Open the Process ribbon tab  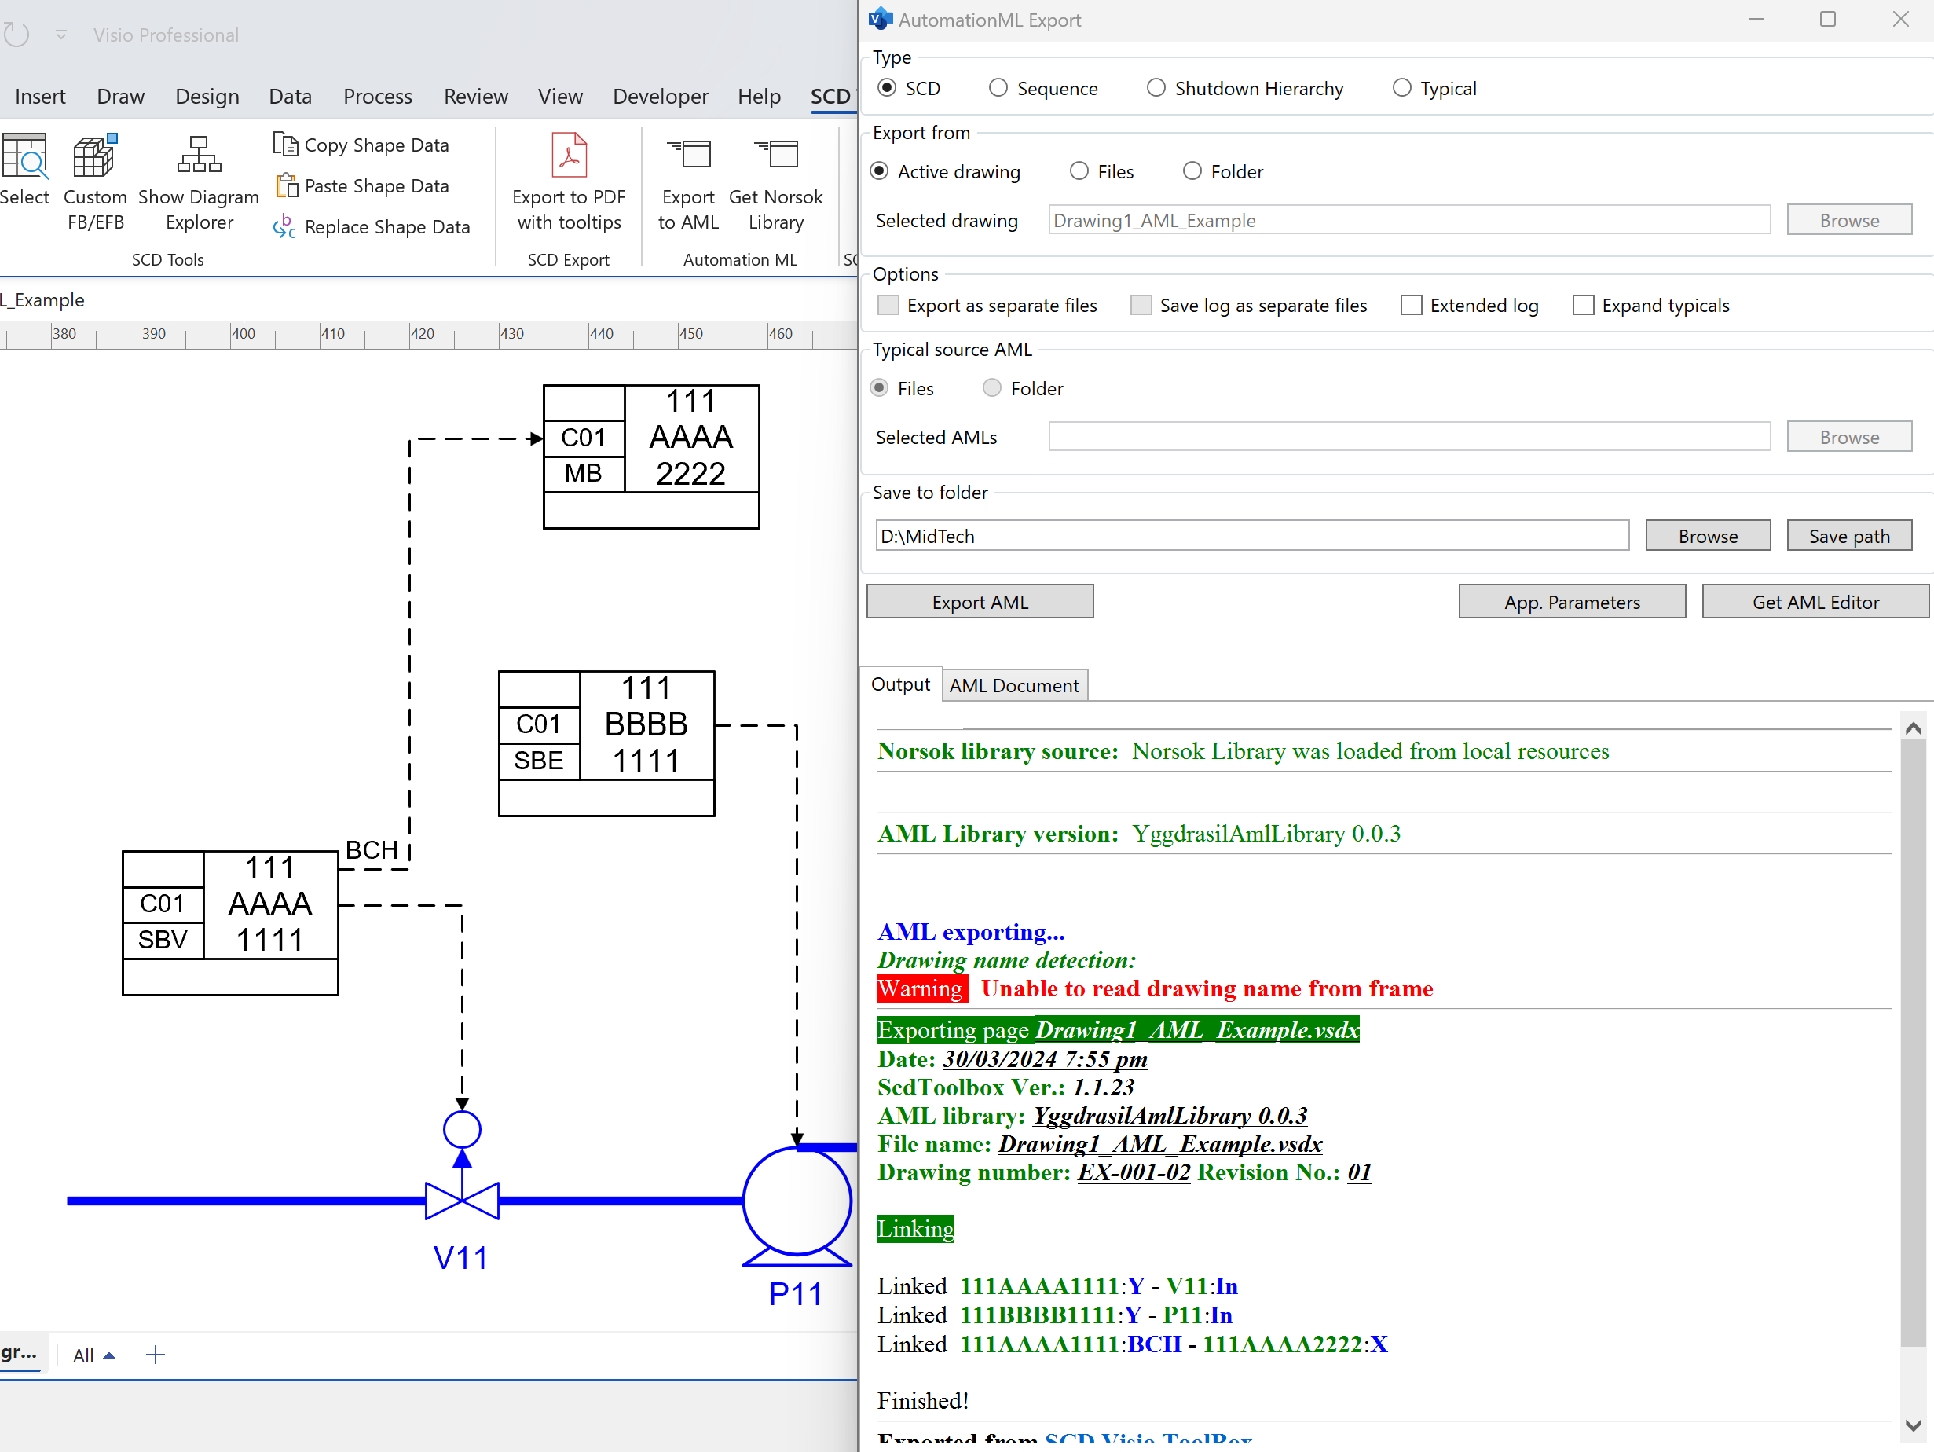tap(378, 96)
